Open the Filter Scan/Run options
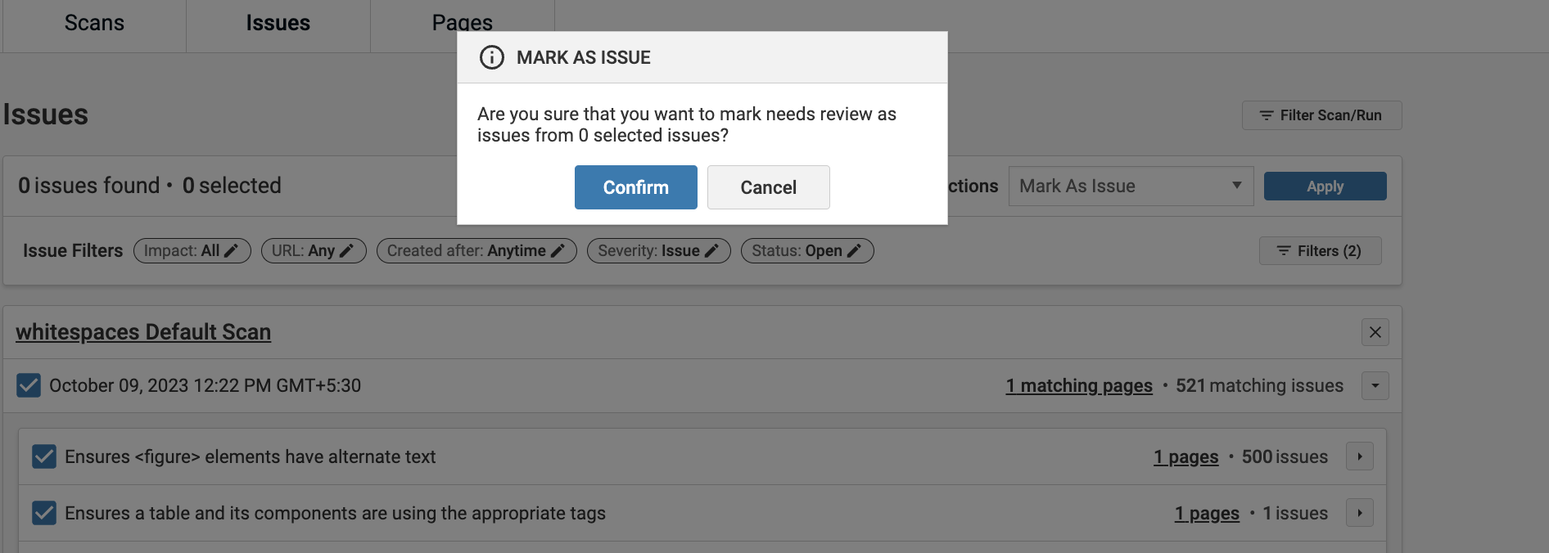The height and width of the screenshot is (553, 1549). [x=1321, y=115]
